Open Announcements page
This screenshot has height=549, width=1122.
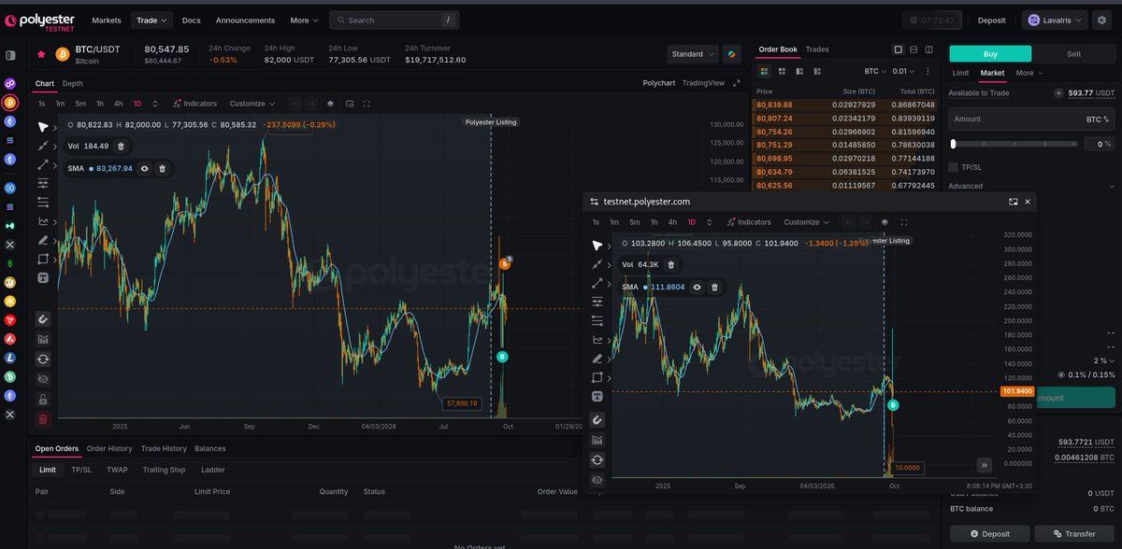pos(245,20)
